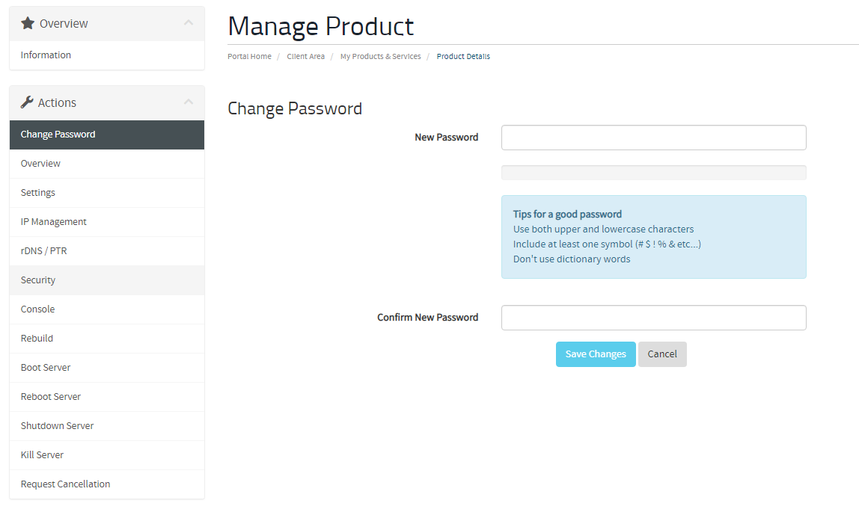Click the wrench icon next to Actions
The image size is (859, 521).
coord(27,102)
